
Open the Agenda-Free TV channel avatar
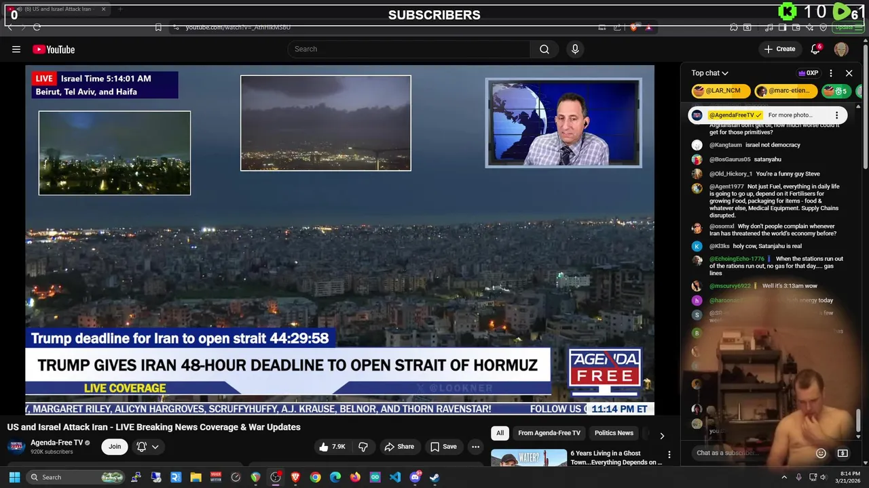coord(16,447)
